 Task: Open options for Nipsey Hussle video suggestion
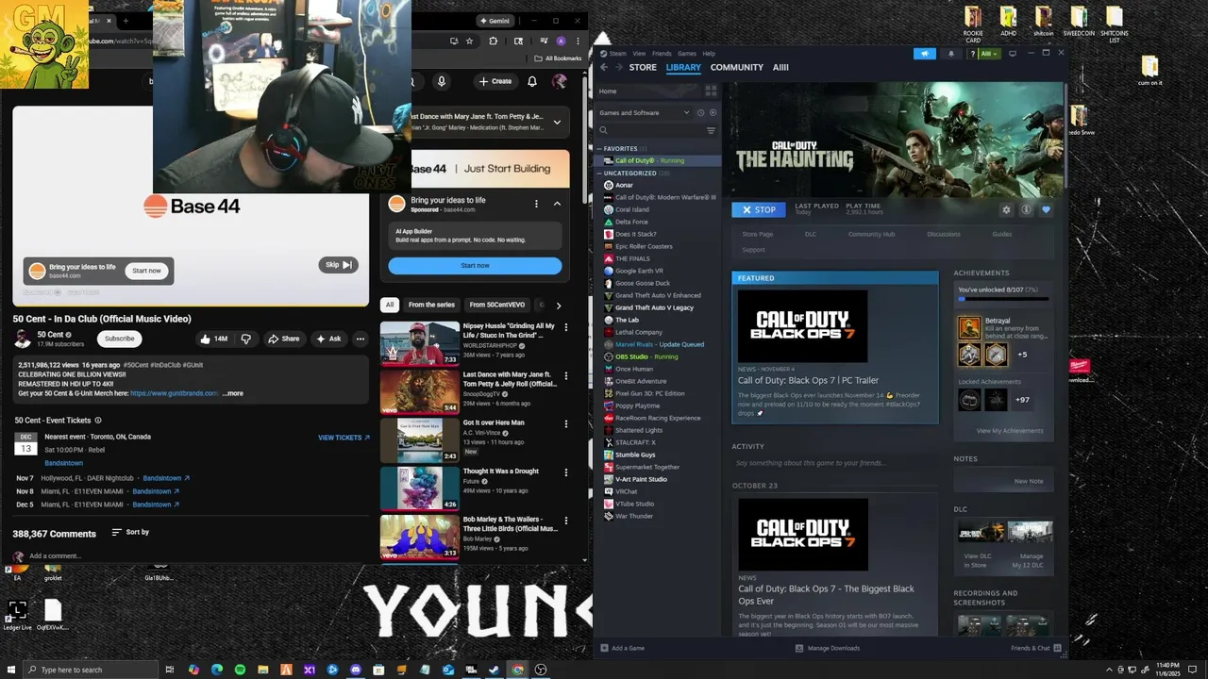click(566, 327)
